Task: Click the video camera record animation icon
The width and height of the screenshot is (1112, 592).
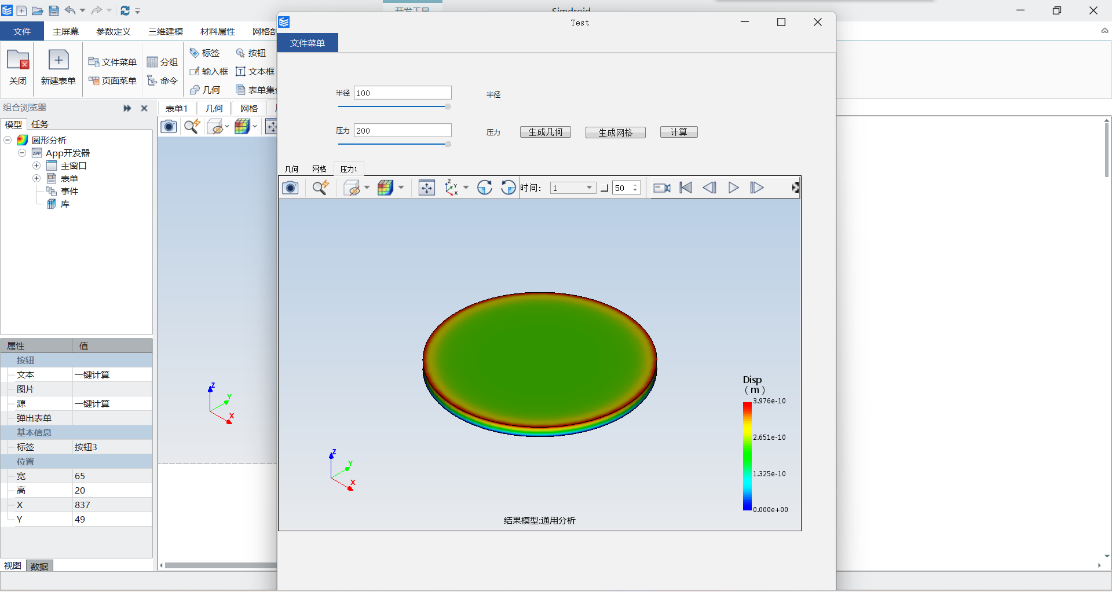Action: [x=661, y=187]
